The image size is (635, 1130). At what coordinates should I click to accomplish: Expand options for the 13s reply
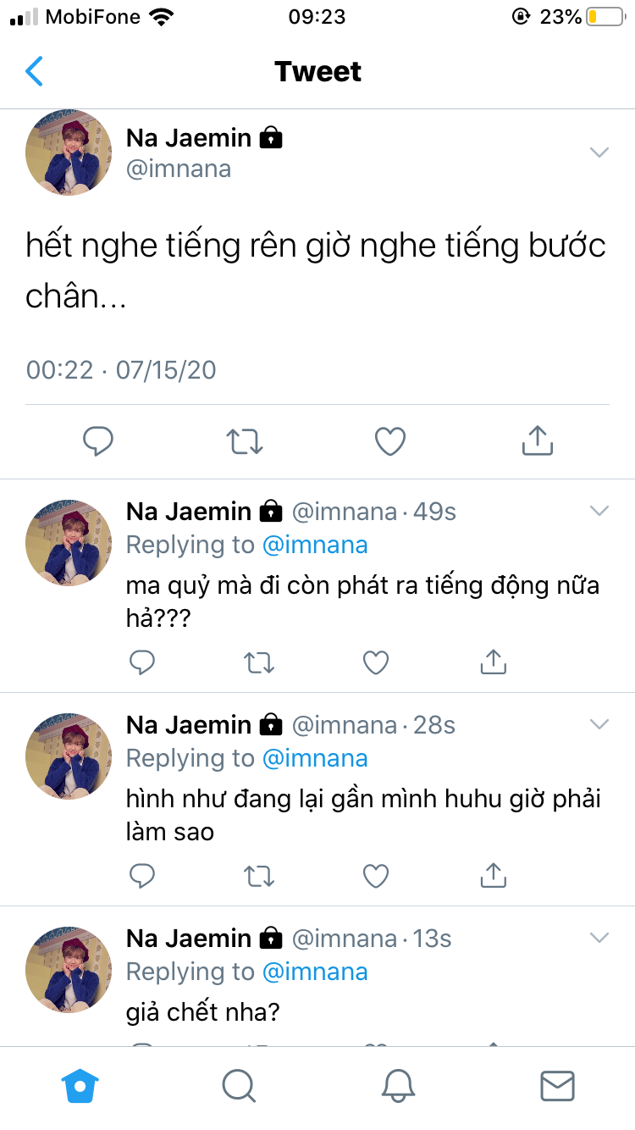point(599,938)
